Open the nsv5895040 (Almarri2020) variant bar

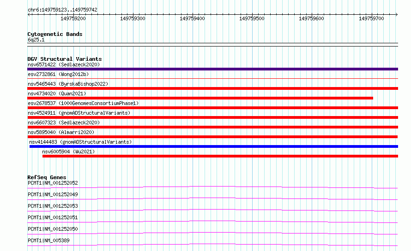212,137
